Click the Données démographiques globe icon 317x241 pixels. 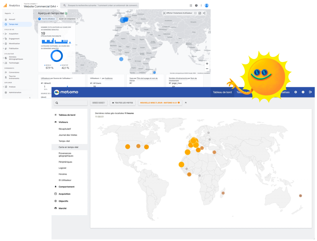6,58
